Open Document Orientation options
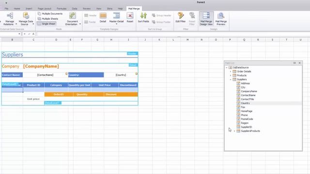The height and width of the screenshot is (174, 310). 72,19
